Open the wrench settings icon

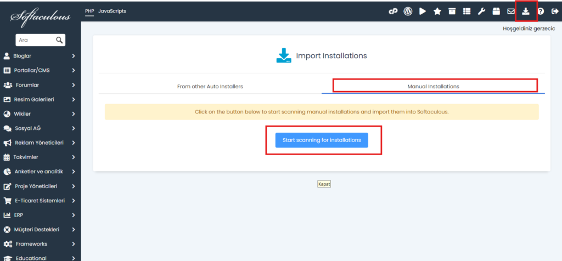481,12
